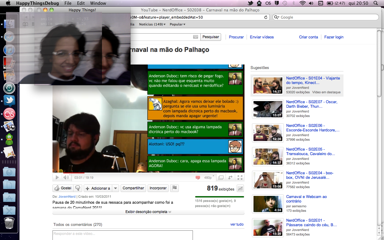
Task: Mute the video with the speaker icon
Action: tap(66, 178)
